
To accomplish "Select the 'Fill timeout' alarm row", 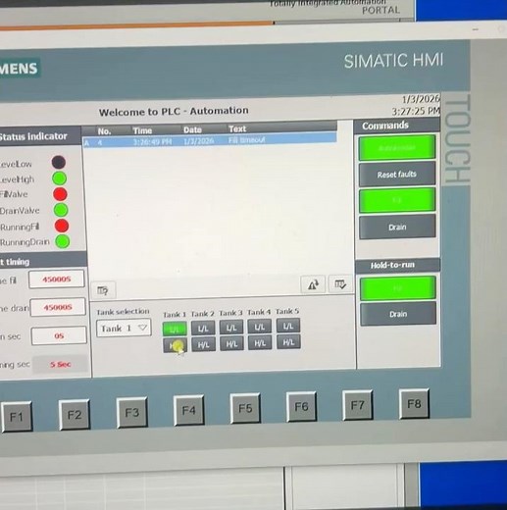I will point(210,141).
